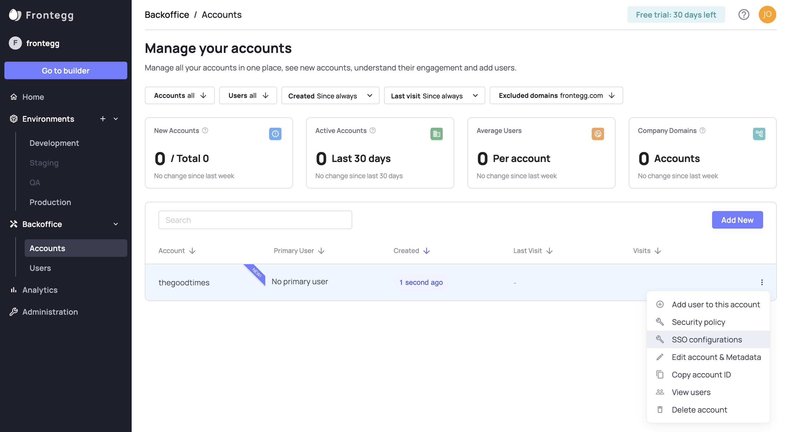Click the plus icon next to Environments
This screenshot has height=432, width=790.
[103, 119]
